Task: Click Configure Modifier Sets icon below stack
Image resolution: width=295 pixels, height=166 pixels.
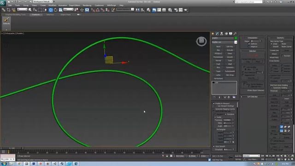Action: tap(234, 97)
